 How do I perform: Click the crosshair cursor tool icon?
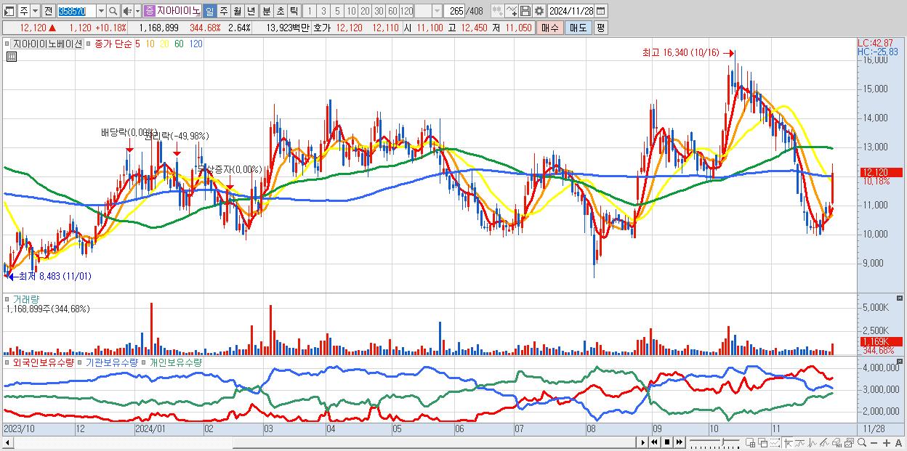pos(788,442)
